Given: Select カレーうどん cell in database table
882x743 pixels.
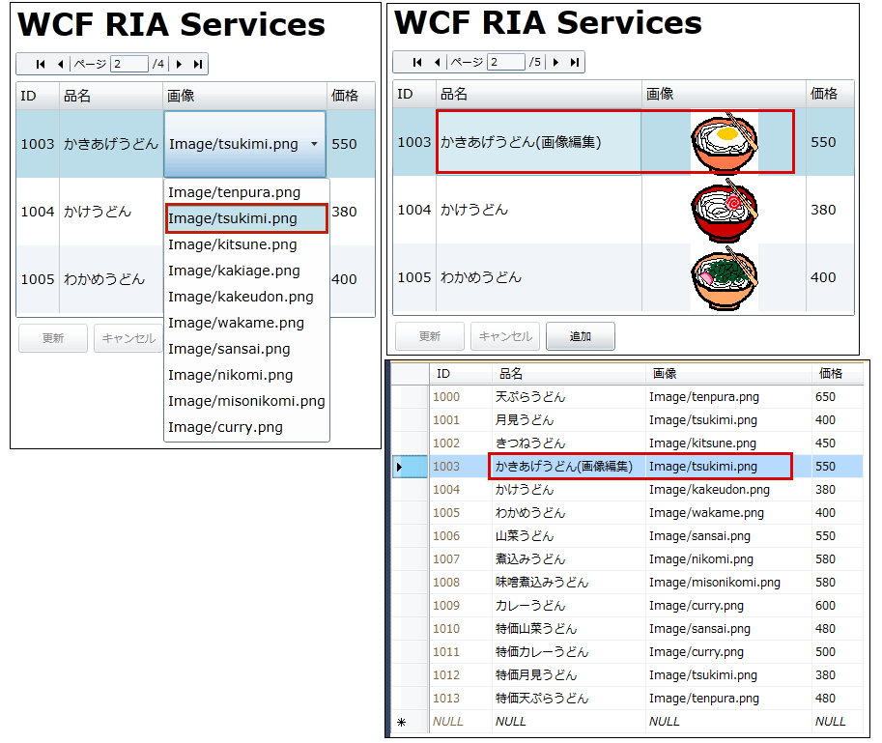Looking at the screenshot, I should click(568, 606).
